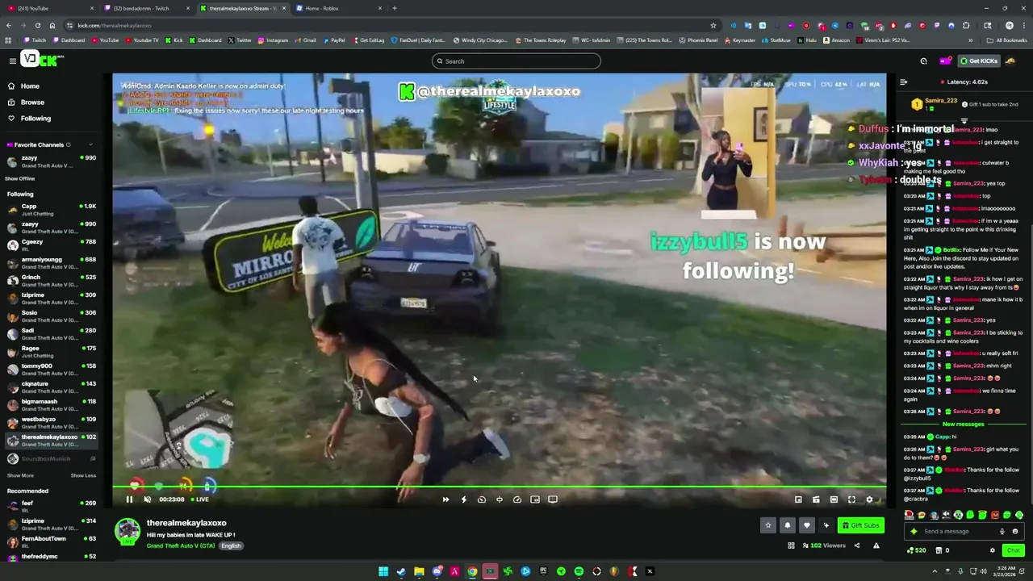Click the Gift Subs button
This screenshot has width=1033, height=581.
pos(860,525)
